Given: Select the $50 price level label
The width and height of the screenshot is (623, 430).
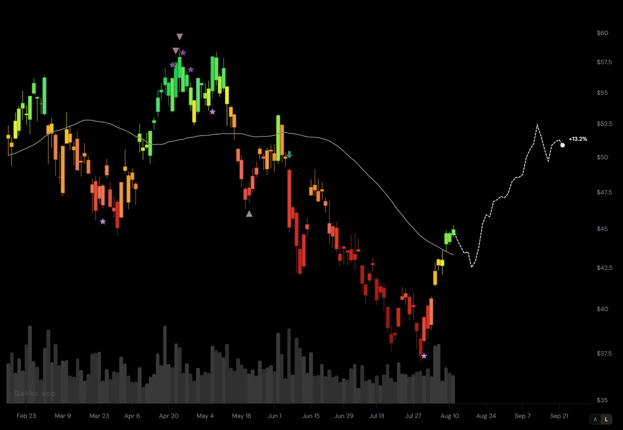Looking at the screenshot, I should click(x=603, y=157).
